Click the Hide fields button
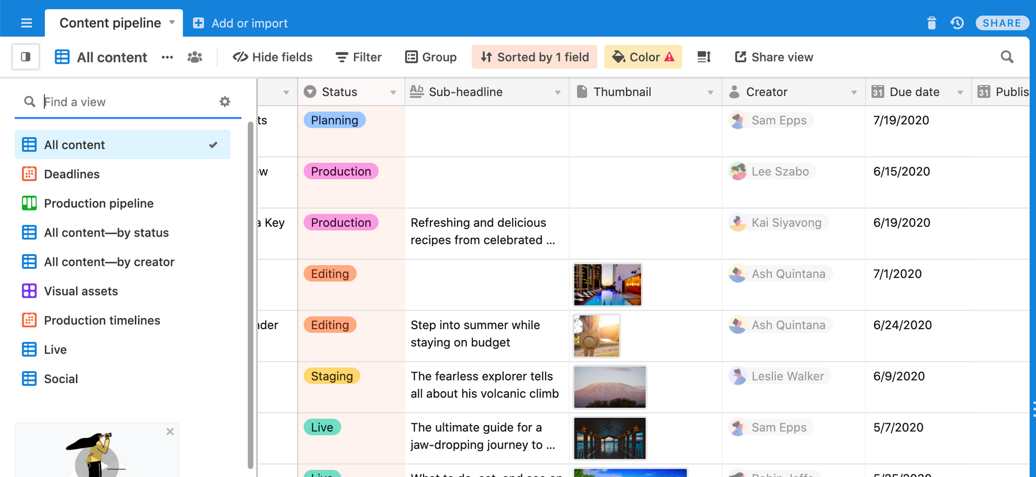This screenshot has height=477, width=1036. point(273,57)
